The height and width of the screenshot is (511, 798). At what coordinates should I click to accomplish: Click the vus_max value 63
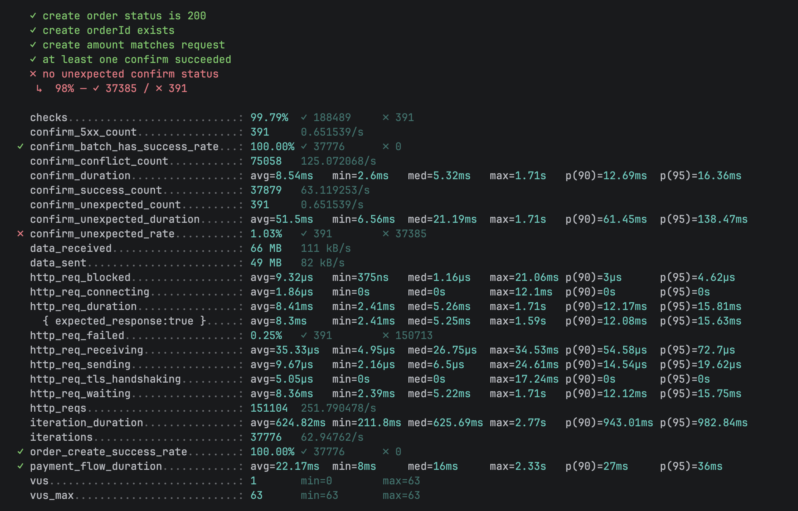[x=256, y=495]
